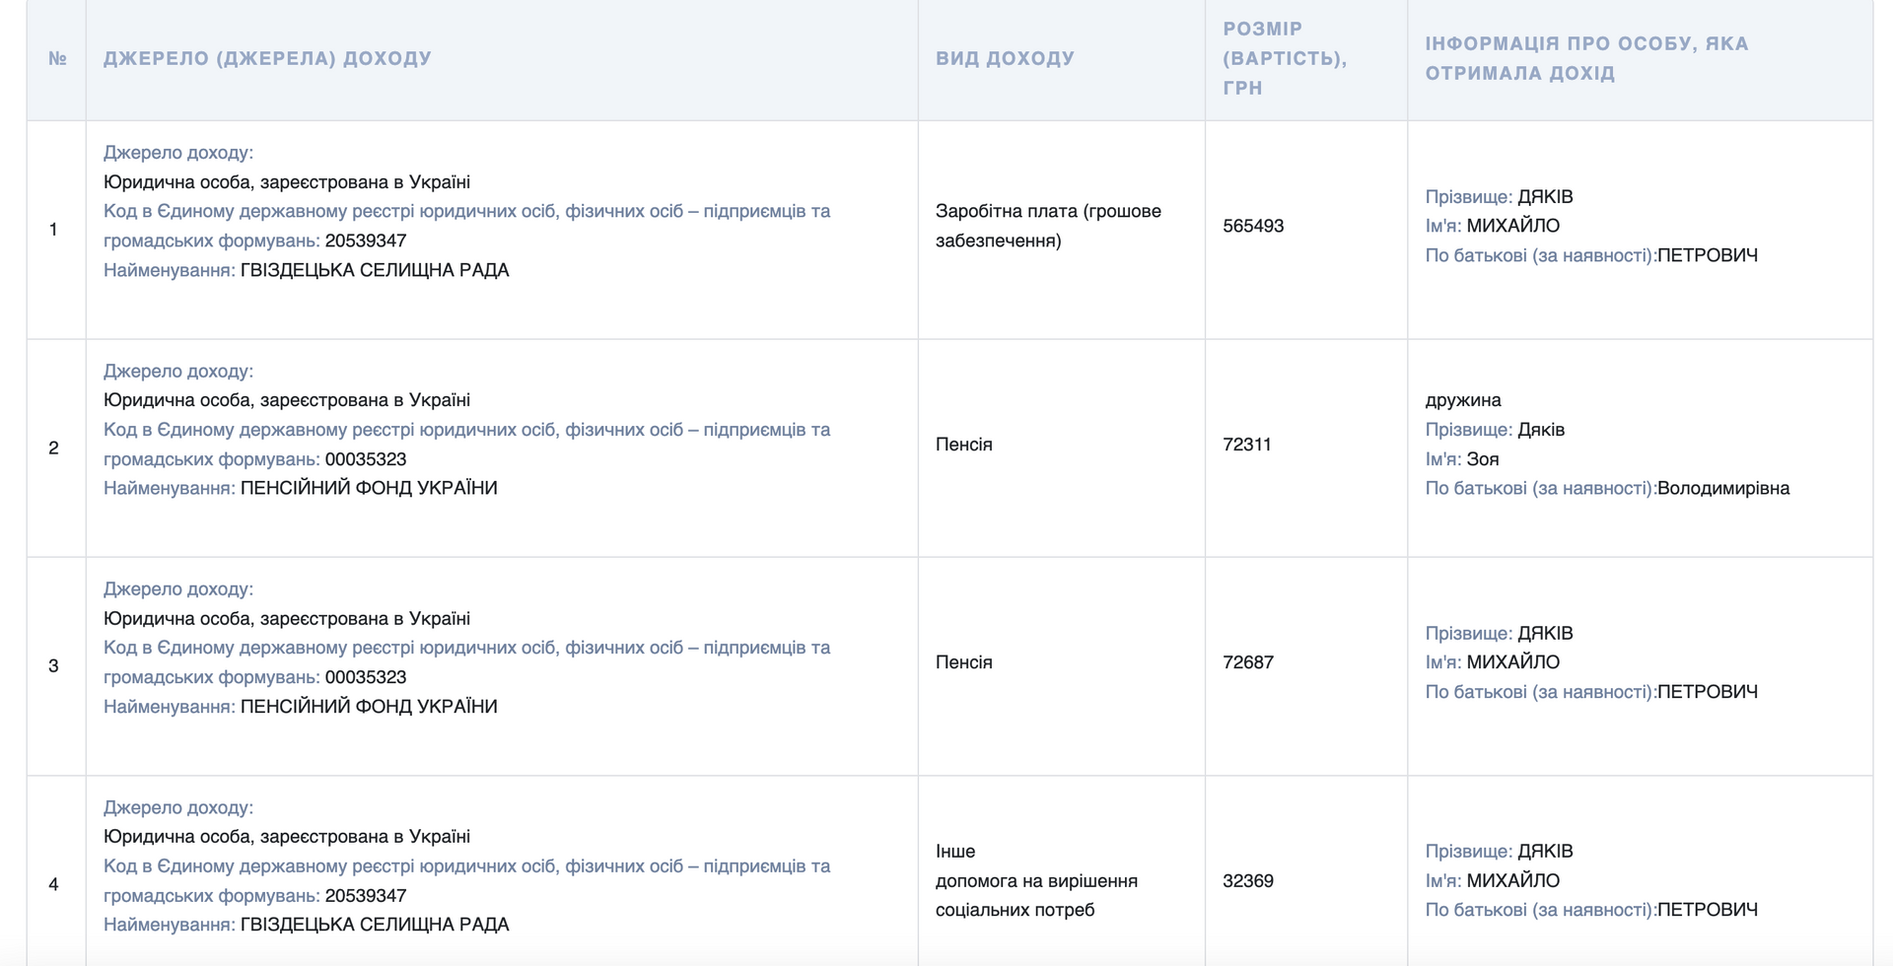Click the "дружина" relation label
Viewport: 1893px width, 966px height.
1463,400
